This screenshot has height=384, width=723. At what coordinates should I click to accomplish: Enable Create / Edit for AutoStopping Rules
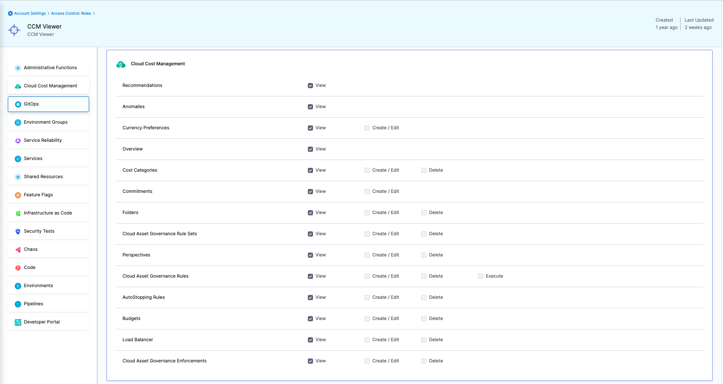(367, 298)
